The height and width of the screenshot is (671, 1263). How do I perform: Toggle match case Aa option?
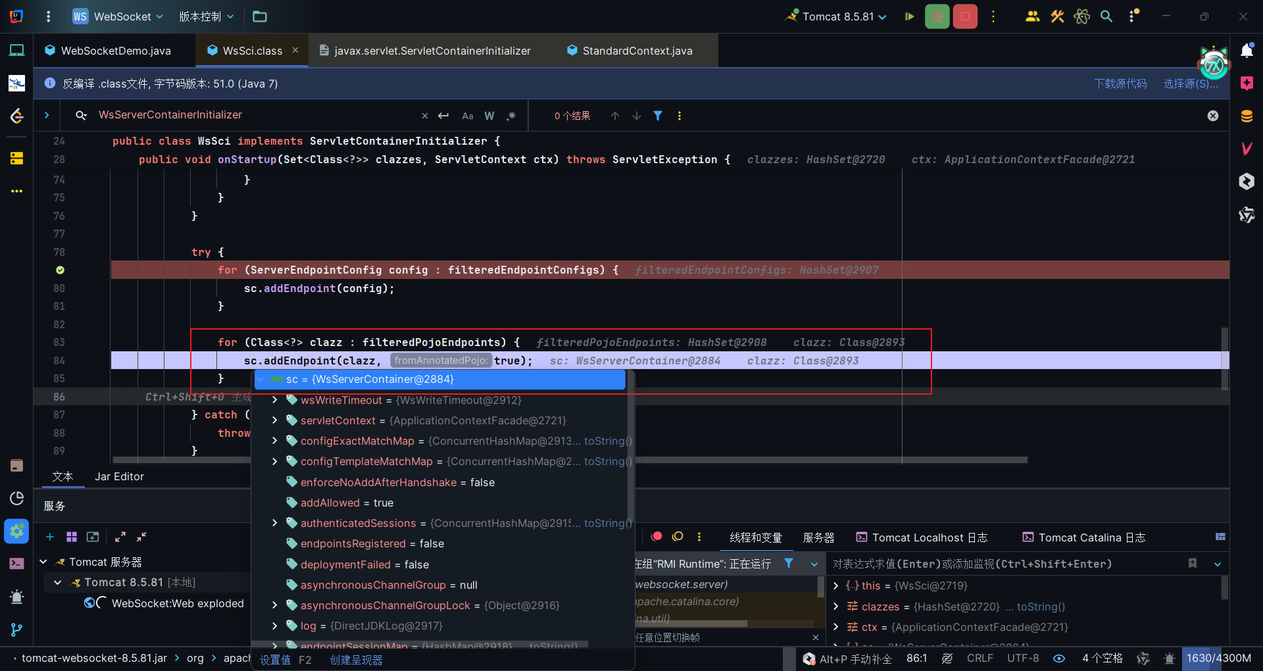point(468,116)
